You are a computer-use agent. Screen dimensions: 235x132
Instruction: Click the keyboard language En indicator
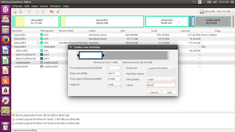(200, 2)
